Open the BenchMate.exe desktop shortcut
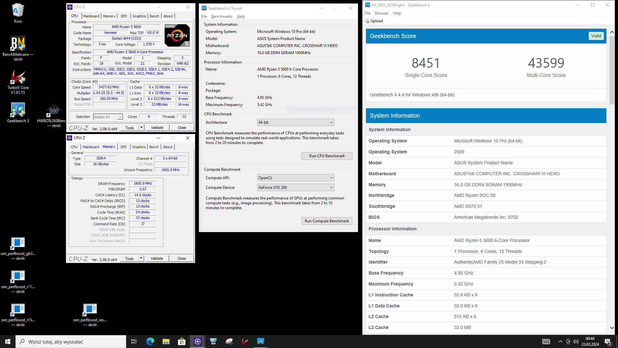This screenshot has height=348, width=618. coord(18,48)
